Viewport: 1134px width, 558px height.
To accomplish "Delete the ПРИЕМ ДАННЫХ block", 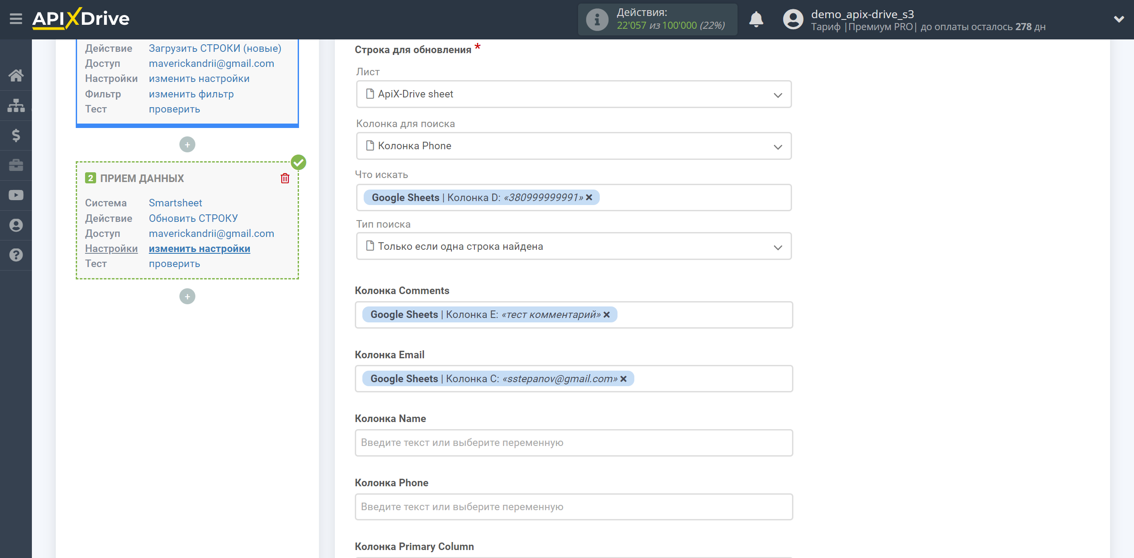I will coord(285,178).
